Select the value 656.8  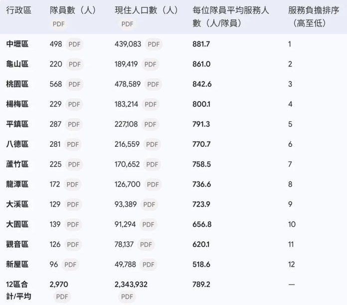(202, 224)
